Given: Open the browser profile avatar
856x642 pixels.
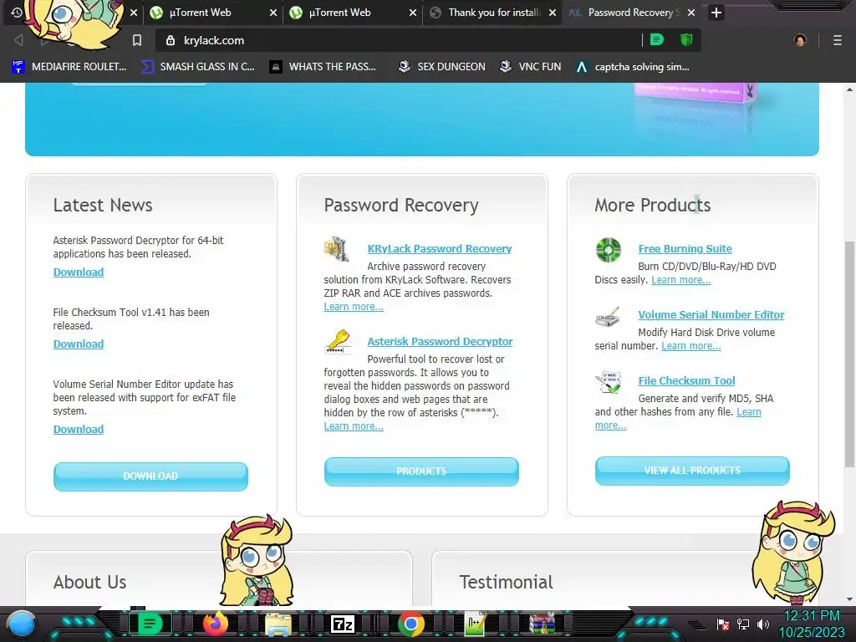Looking at the screenshot, I should click(x=800, y=40).
